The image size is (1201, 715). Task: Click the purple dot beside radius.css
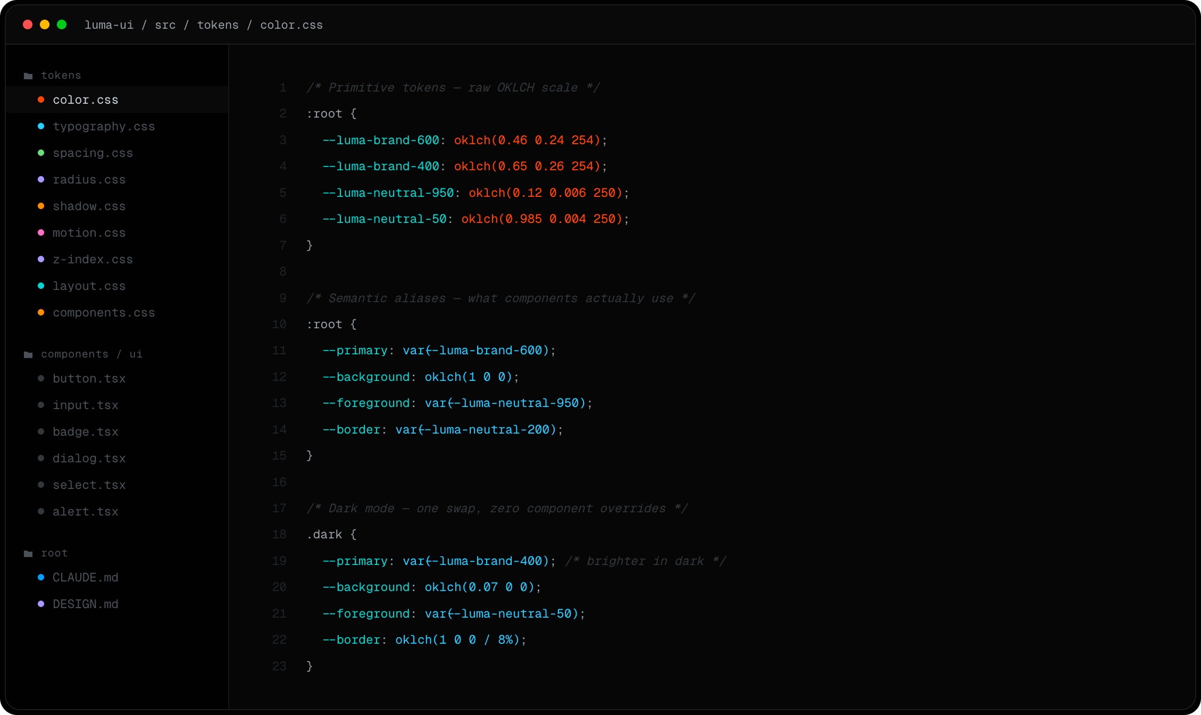click(41, 179)
